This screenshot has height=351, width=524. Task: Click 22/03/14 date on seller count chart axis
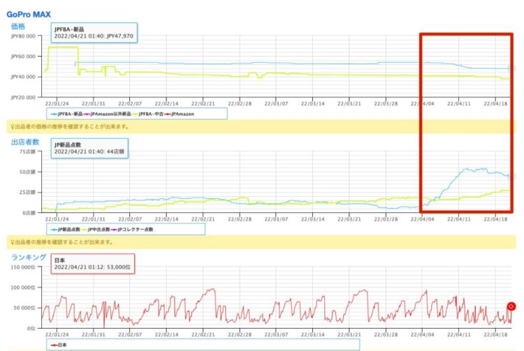(312, 219)
